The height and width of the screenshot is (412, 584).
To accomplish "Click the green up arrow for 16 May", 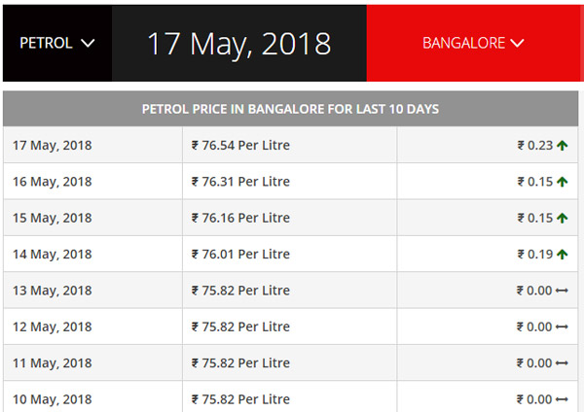I will pos(563,182).
